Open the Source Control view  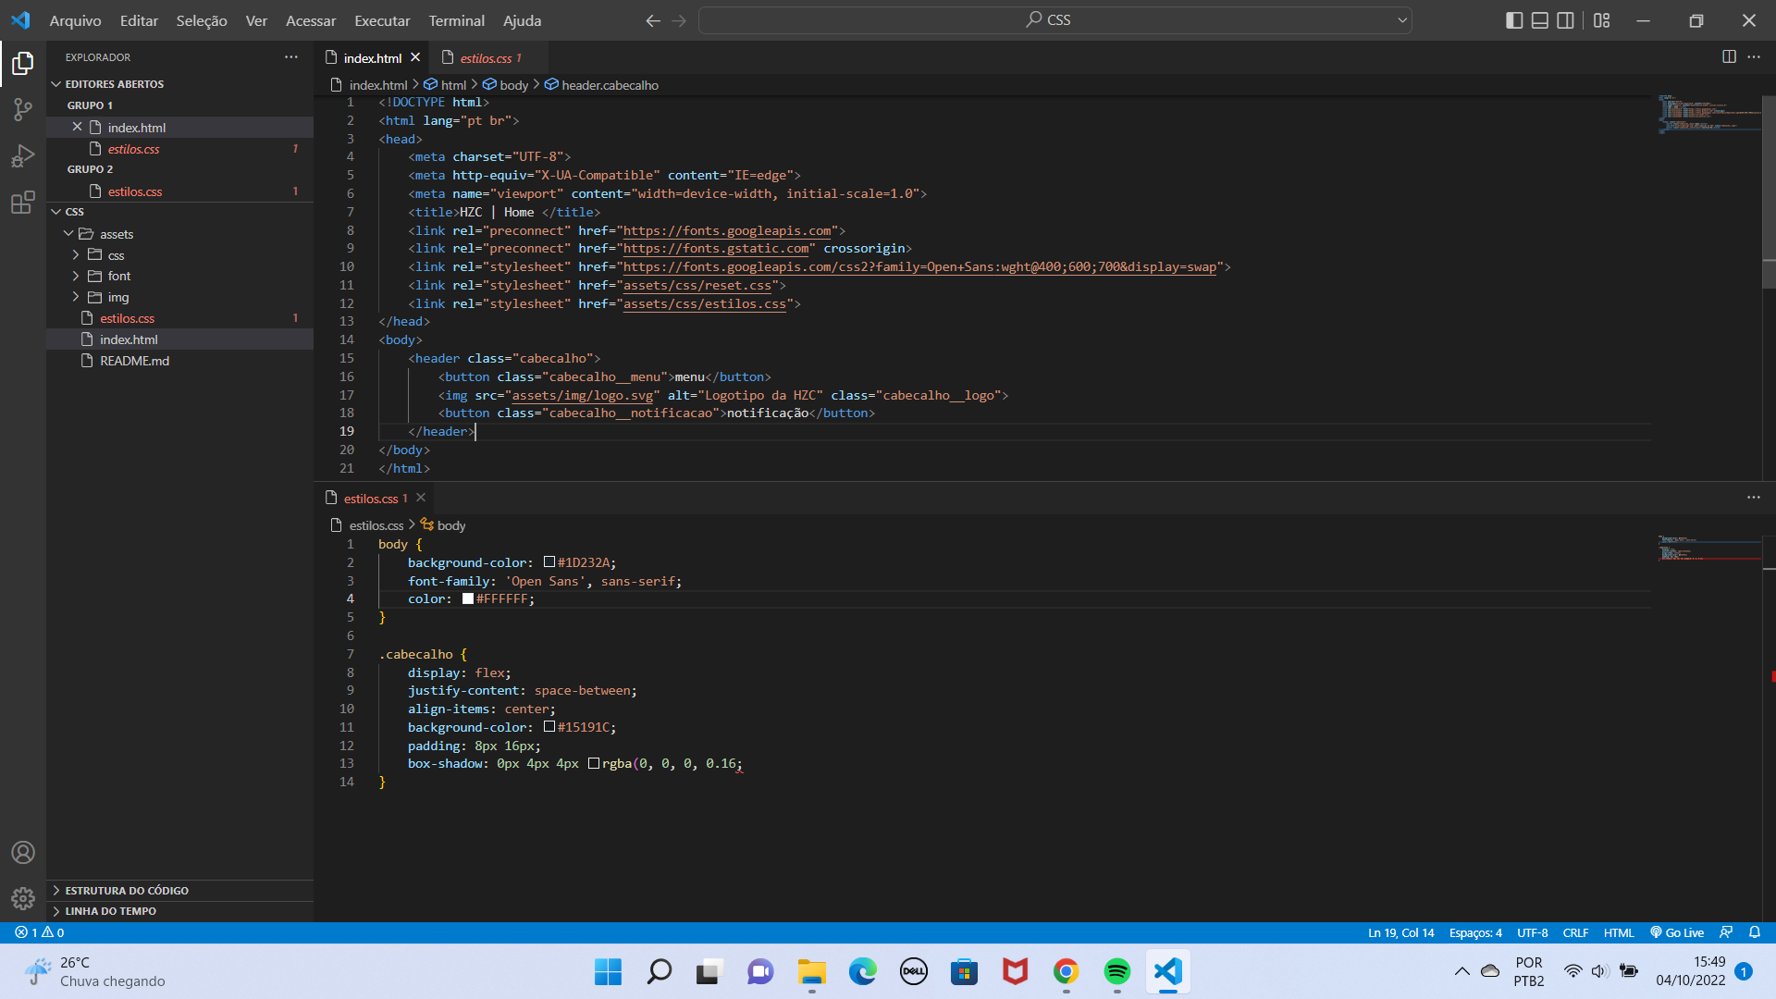coord(22,109)
